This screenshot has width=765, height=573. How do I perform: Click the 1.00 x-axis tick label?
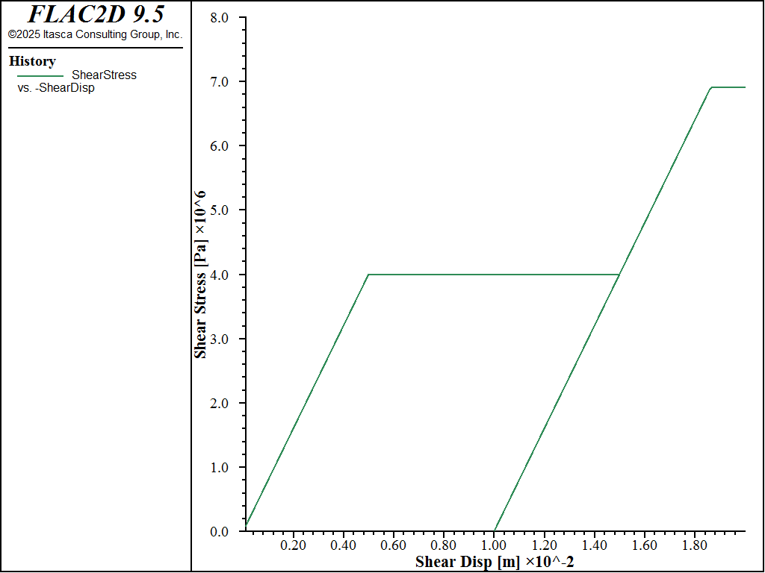pos(494,545)
